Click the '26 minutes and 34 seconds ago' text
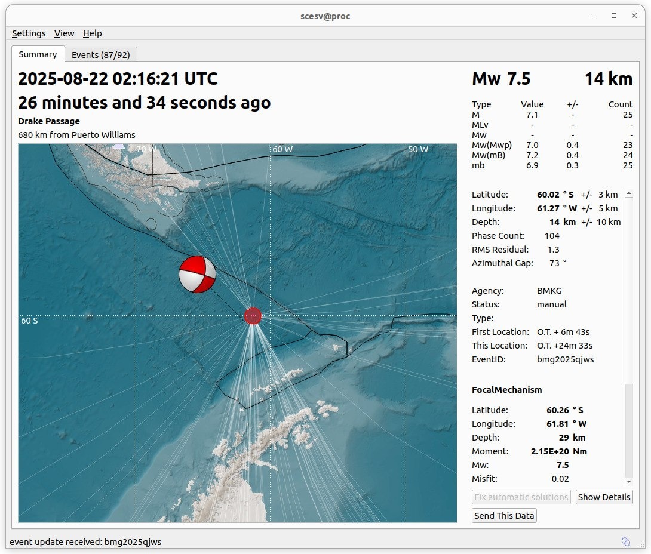The image size is (651, 554). coord(145,103)
